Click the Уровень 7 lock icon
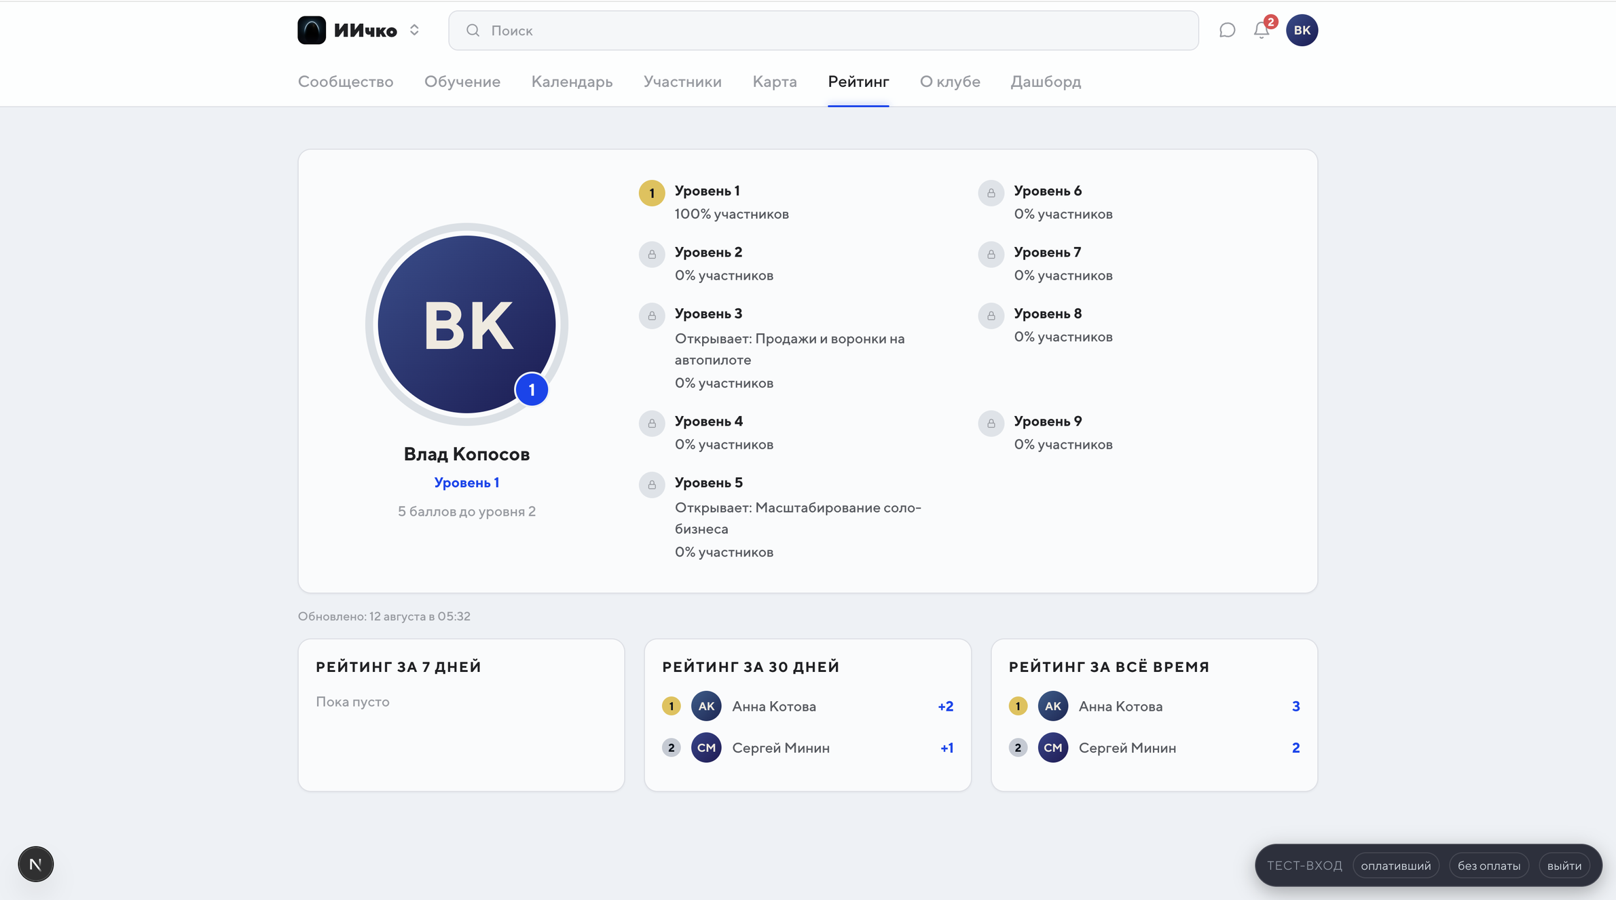The height and width of the screenshot is (900, 1616). [x=991, y=255]
